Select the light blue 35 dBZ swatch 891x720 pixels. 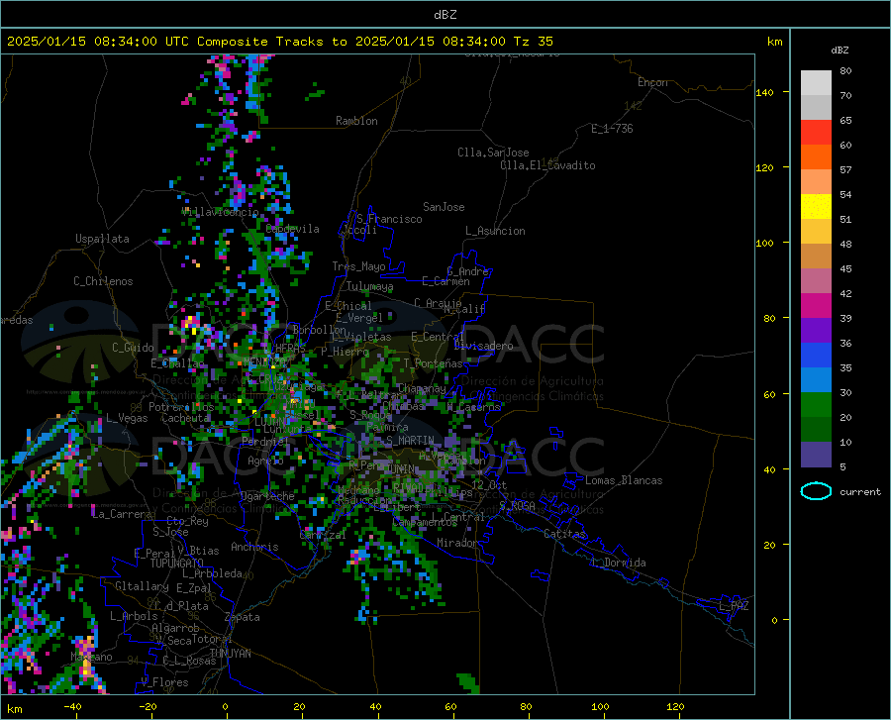816,379
